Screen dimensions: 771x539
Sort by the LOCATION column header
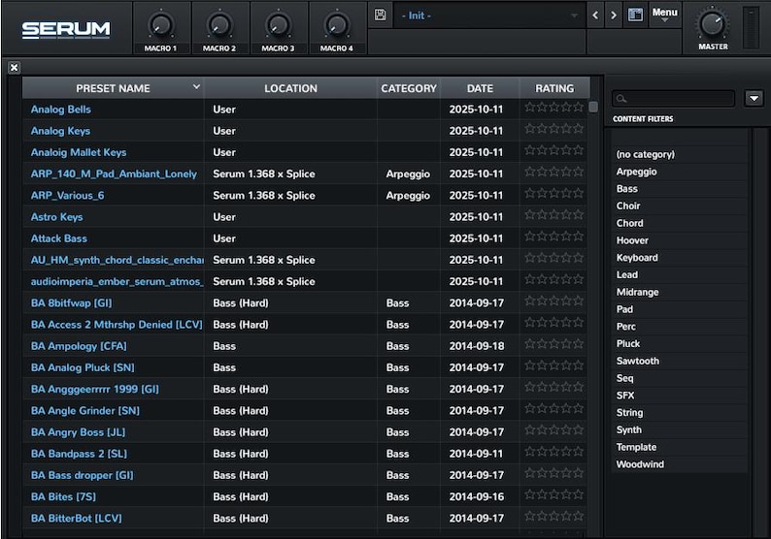tap(290, 88)
